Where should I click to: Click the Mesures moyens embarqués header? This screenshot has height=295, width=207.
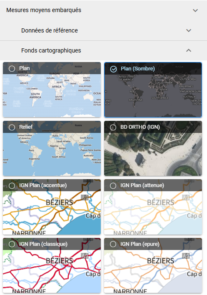(103, 10)
